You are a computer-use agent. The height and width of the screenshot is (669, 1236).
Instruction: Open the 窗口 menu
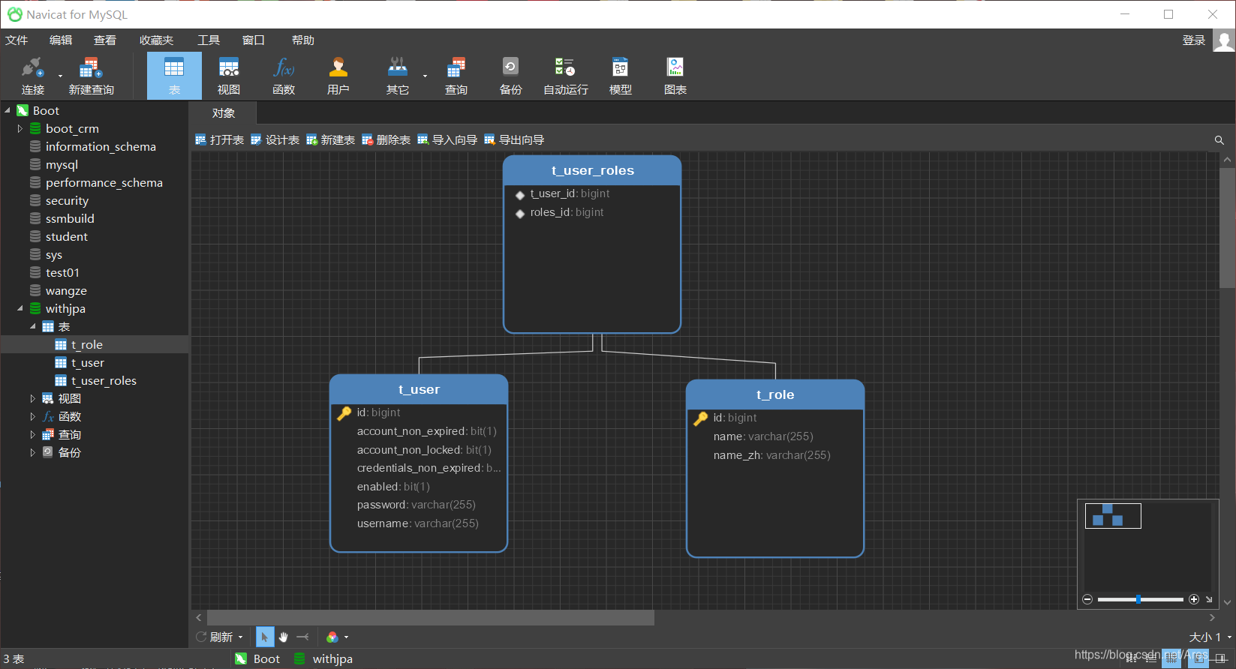coord(254,40)
